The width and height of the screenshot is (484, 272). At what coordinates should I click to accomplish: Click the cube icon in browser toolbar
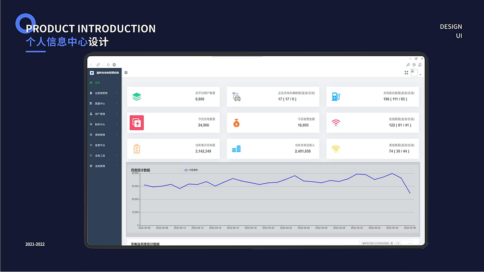coord(414,65)
